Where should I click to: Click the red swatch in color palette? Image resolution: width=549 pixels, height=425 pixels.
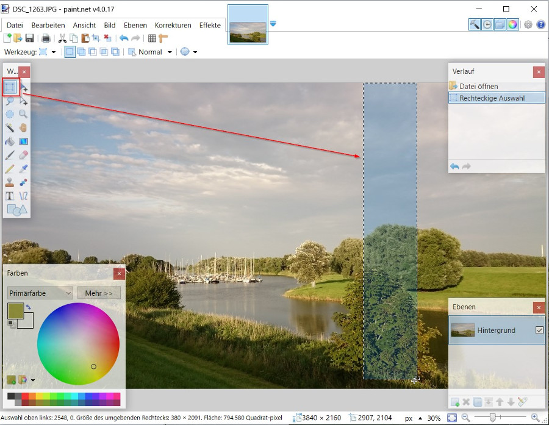click(25, 396)
